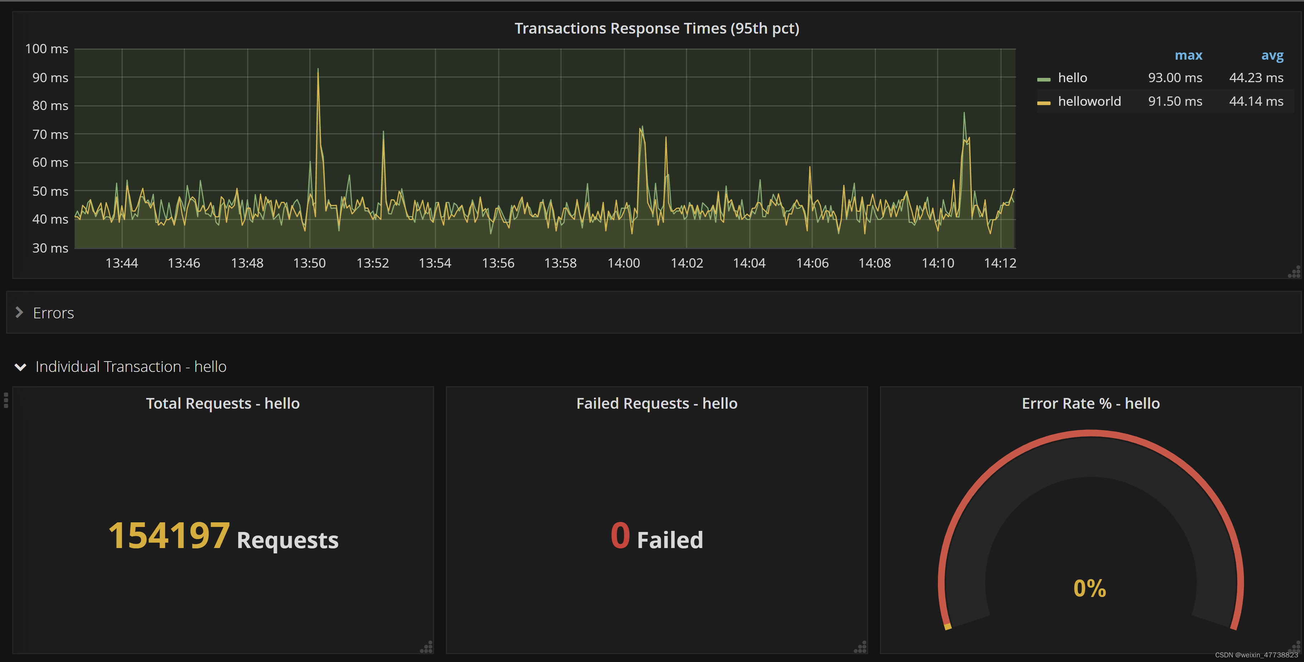Click the 50 ms y-axis label
The width and height of the screenshot is (1304, 662).
coord(50,191)
